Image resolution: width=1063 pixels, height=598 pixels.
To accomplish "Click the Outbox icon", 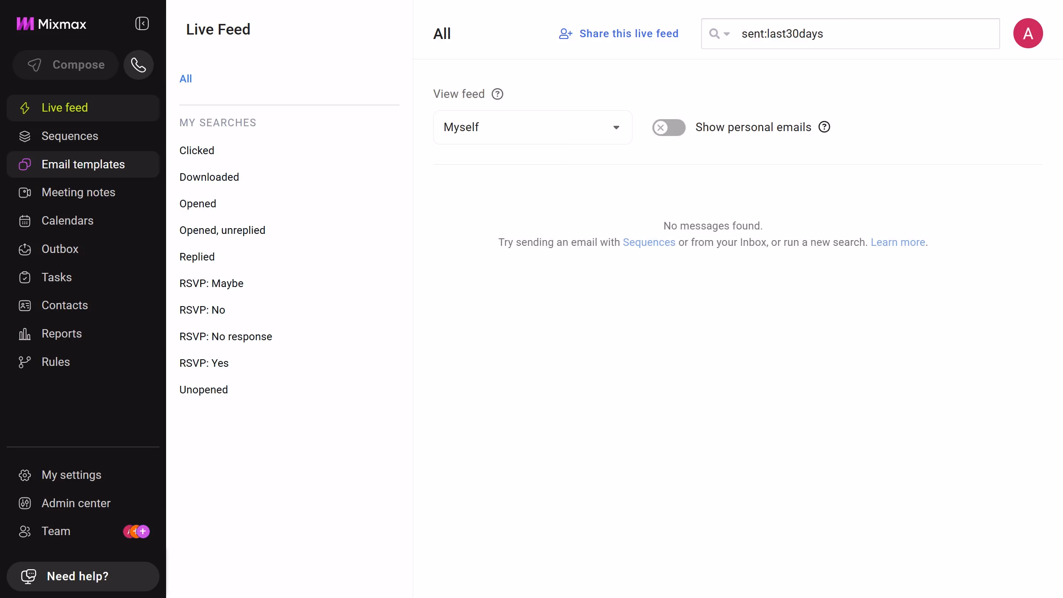I will [25, 249].
